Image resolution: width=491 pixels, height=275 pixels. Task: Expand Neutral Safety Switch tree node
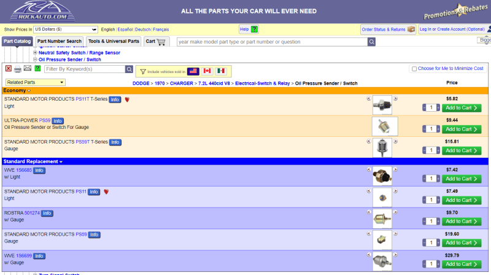coord(35,53)
